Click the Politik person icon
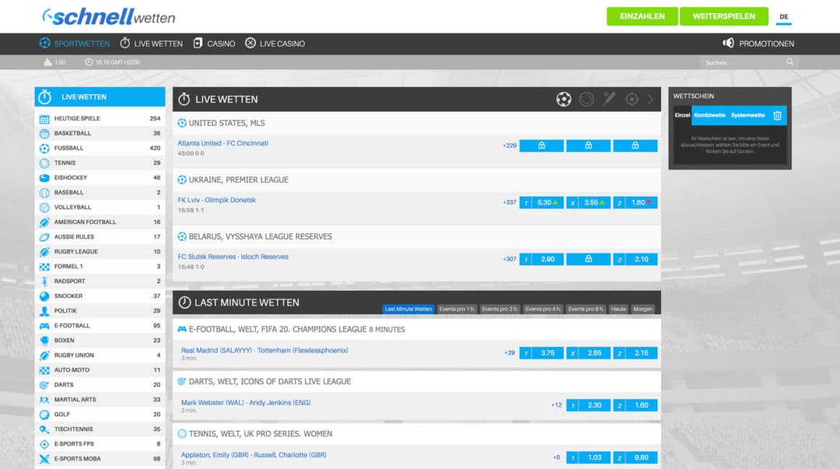The height and width of the screenshot is (469, 840). tap(44, 311)
